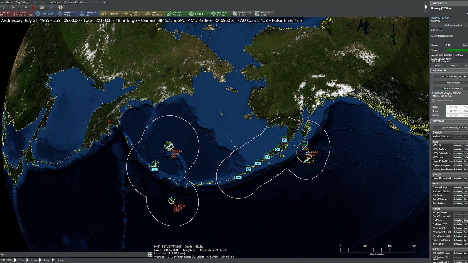The image size is (468, 263).
Task: Open Aircraft Operations
Action: (x=132, y=14)
